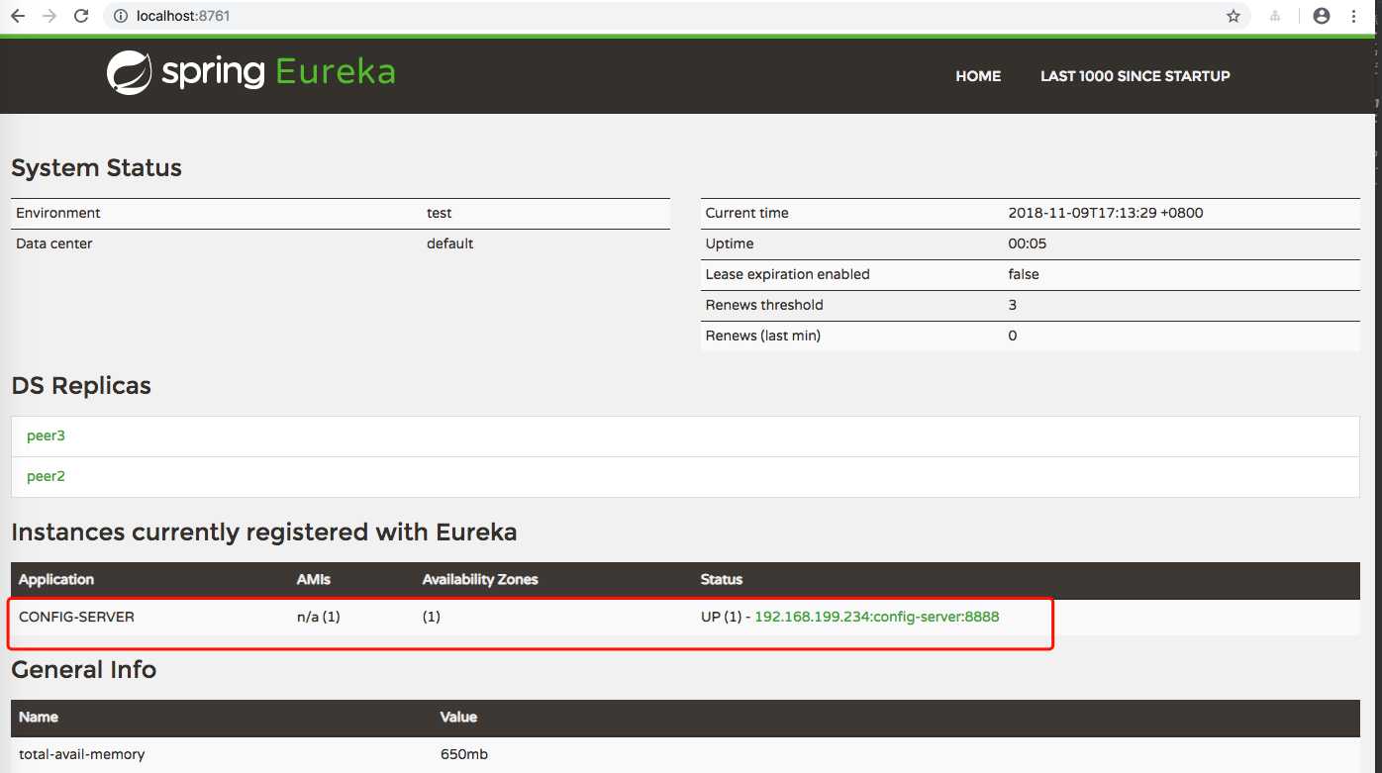Select the AMIs column header
1382x773 pixels.
[314, 579]
